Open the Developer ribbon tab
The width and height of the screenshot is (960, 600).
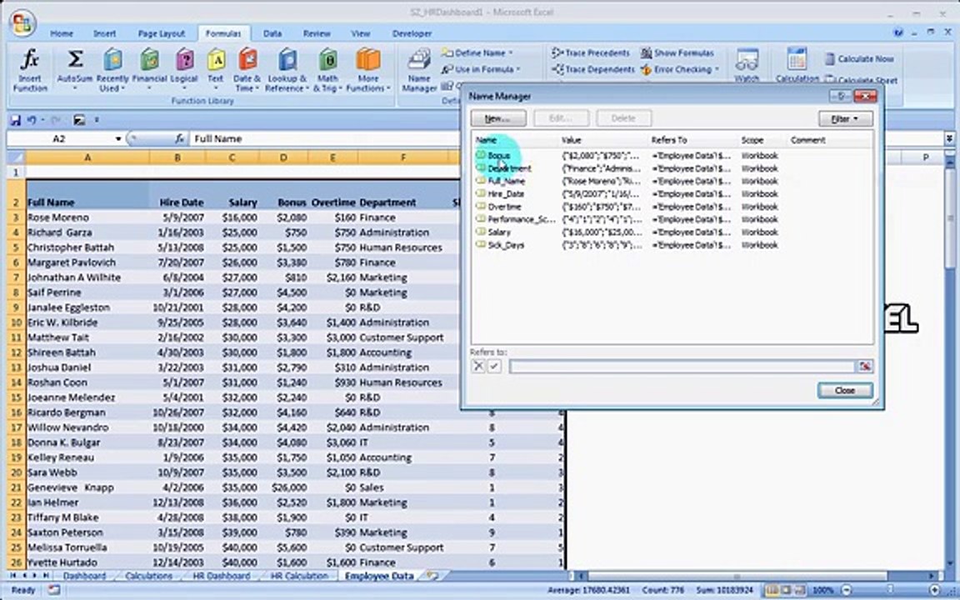tap(412, 33)
